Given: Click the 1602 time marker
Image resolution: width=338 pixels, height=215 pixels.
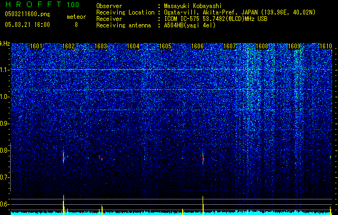Looking at the screenshot, I should click(x=69, y=46).
